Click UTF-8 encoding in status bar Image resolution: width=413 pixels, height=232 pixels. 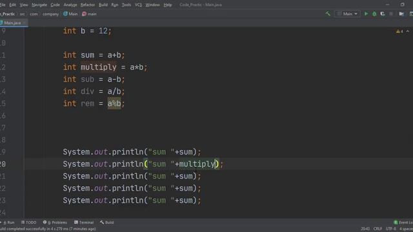(390, 229)
